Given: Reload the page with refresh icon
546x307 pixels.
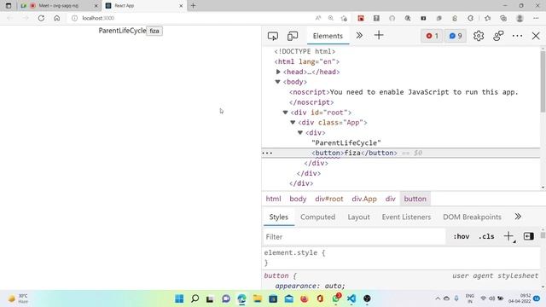Looking at the screenshot, I should tap(41, 18).
